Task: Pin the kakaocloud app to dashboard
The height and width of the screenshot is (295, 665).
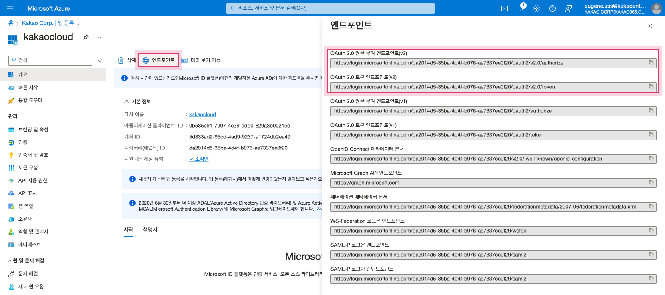Action: pos(86,37)
